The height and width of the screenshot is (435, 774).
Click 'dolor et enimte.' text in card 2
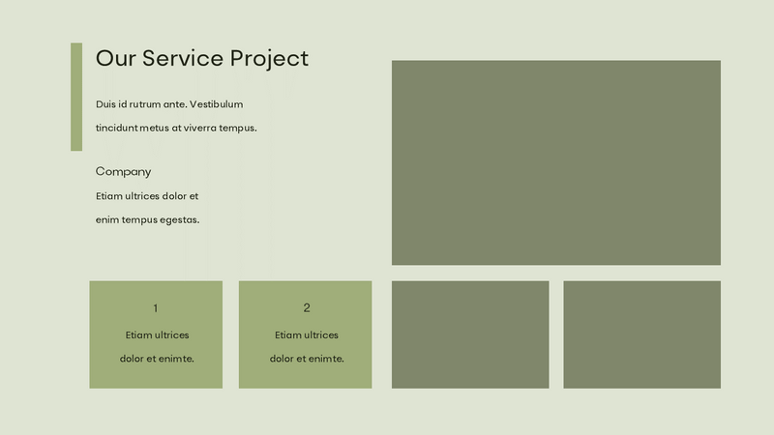click(x=307, y=359)
